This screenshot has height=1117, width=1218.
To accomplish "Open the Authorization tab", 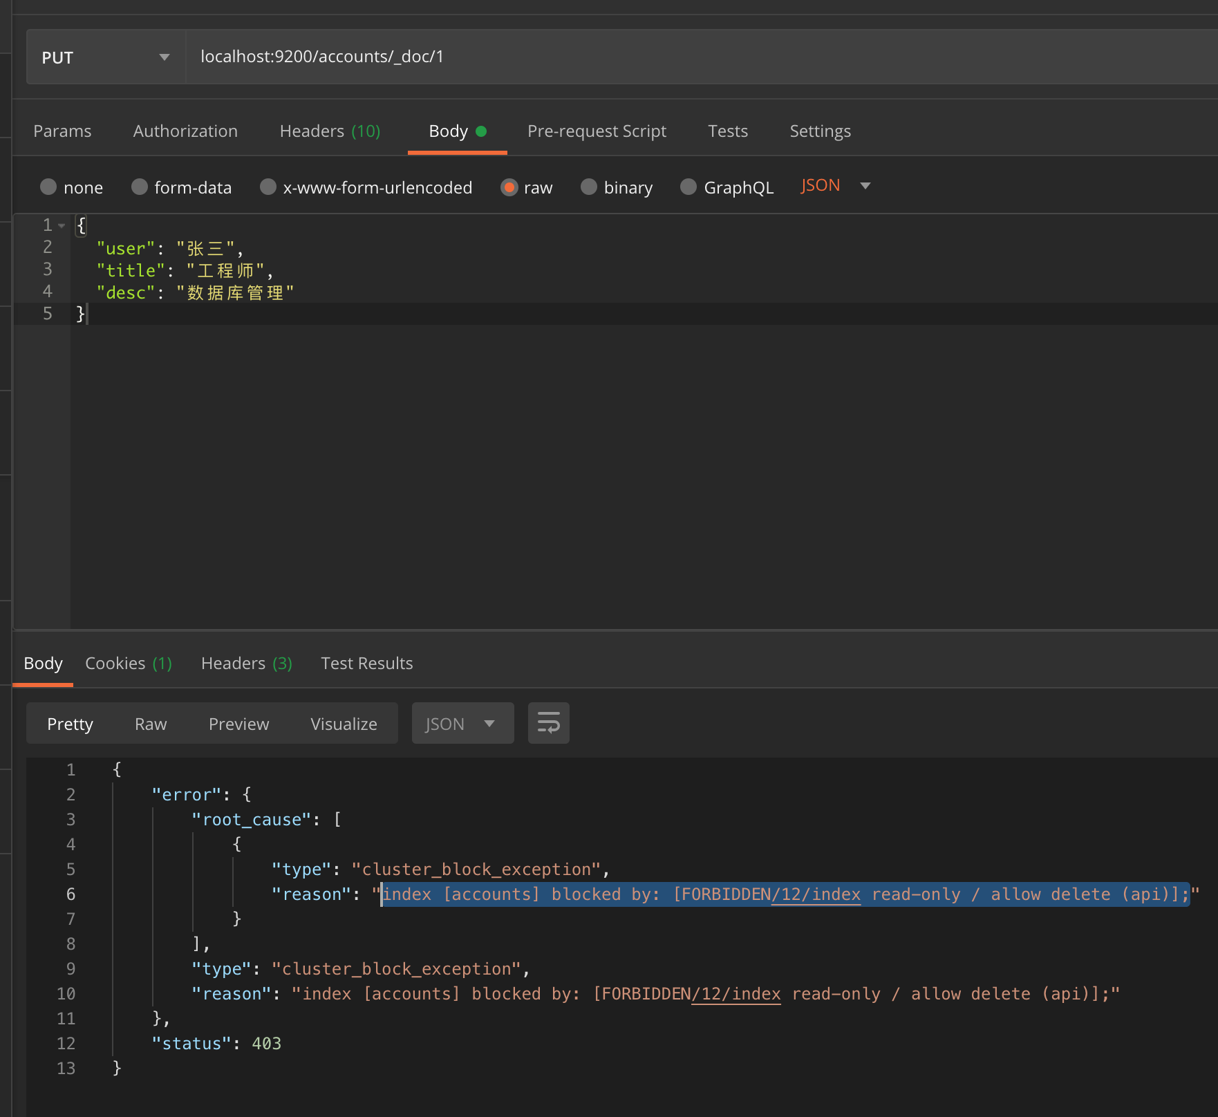I will [185, 131].
